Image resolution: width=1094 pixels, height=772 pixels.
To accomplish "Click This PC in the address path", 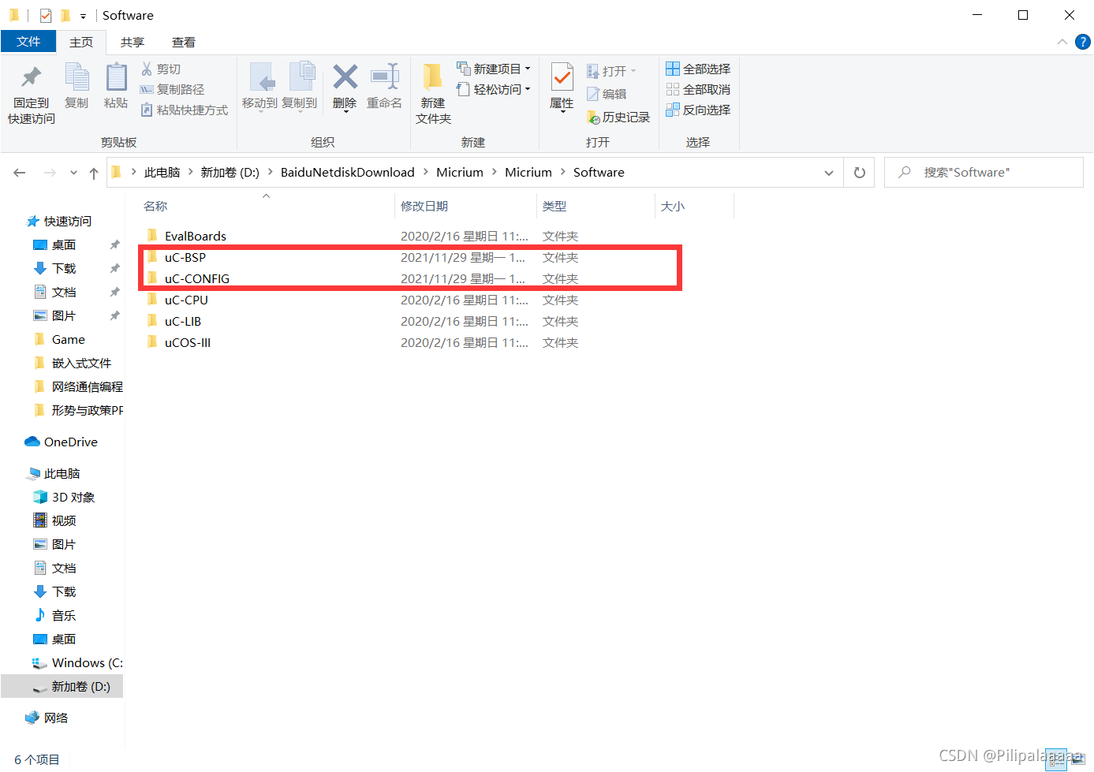I will click(162, 172).
